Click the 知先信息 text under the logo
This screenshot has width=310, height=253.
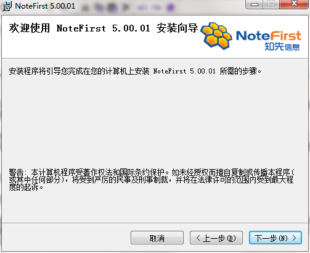(x=282, y=47)
